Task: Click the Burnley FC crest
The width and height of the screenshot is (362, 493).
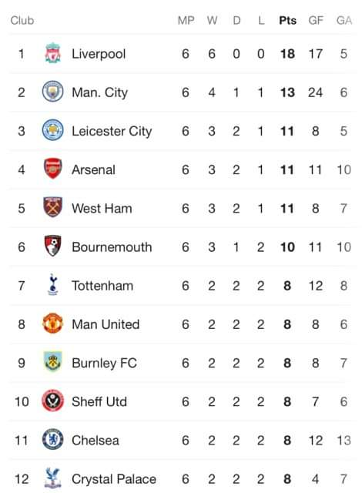Action: click(x=53, y=362)
